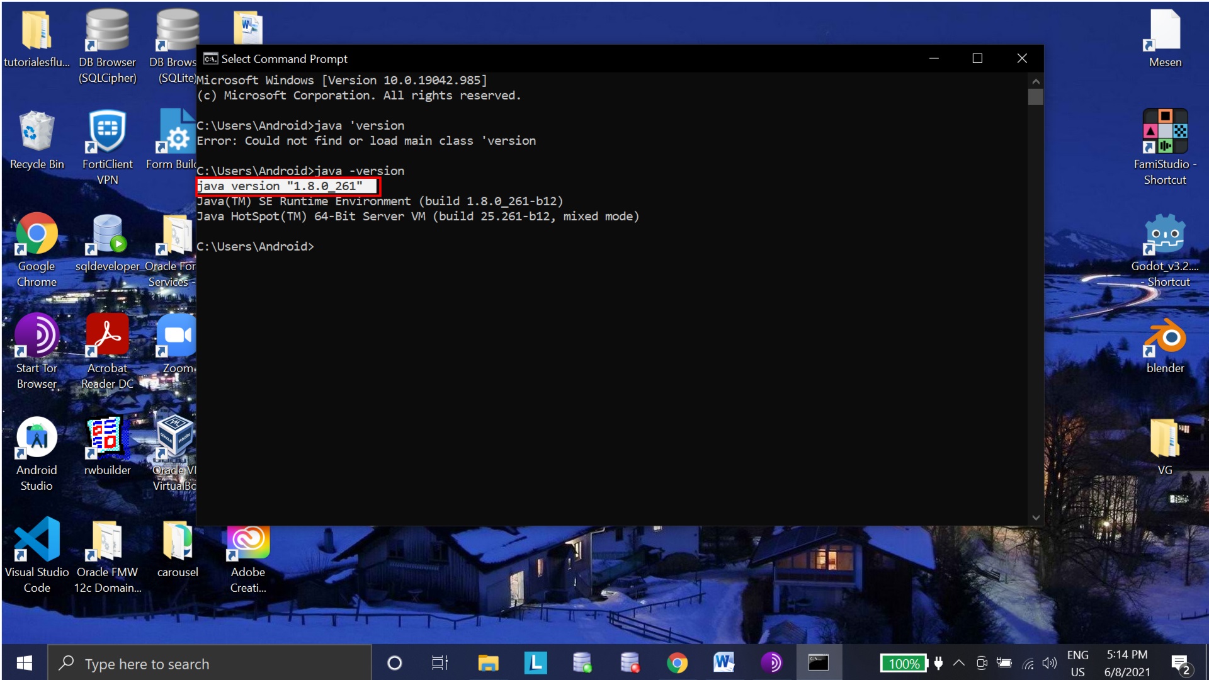Show hidden system tray icons

pos(959,662)
